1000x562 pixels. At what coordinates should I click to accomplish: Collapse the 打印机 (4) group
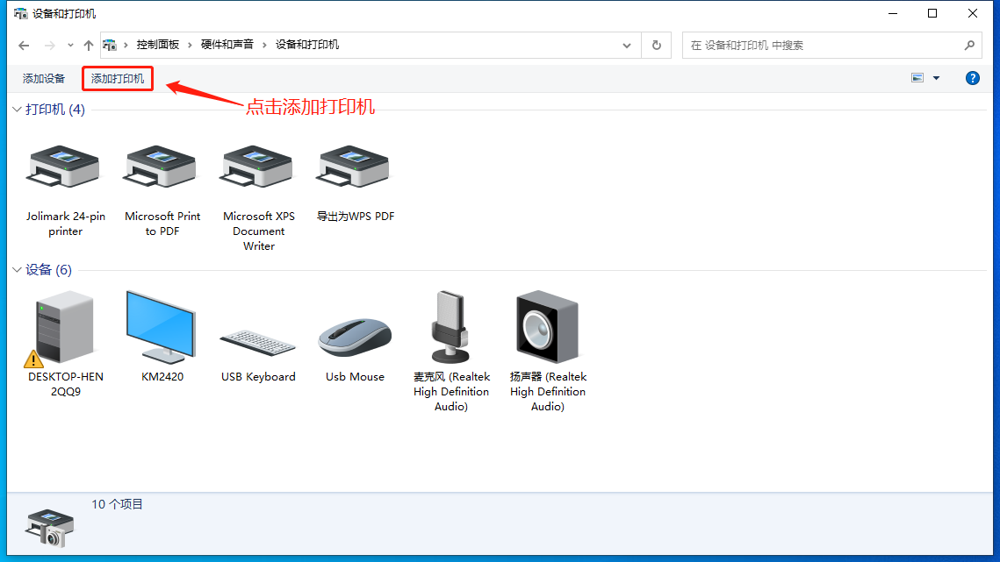coord(17,110)
